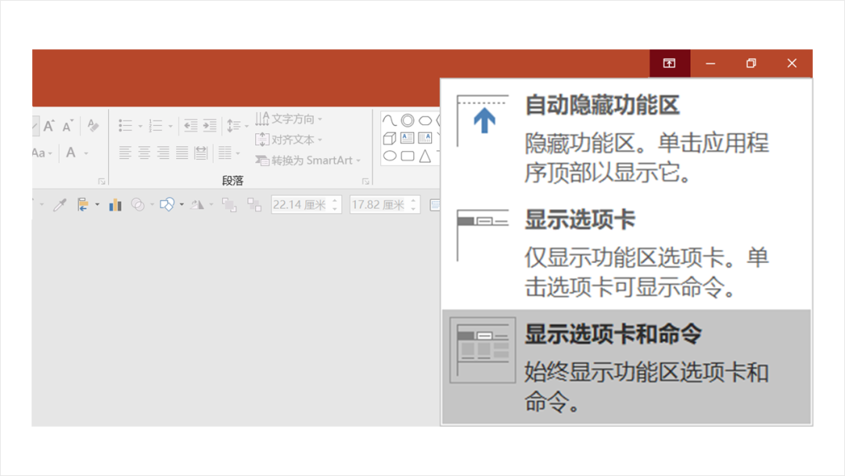The height and width of the screenshot is (476, 845).
Task: Expand bullet list style dropdown
Action: (x=140, y=126)
